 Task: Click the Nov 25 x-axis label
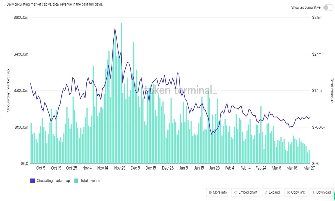[120, 168]
